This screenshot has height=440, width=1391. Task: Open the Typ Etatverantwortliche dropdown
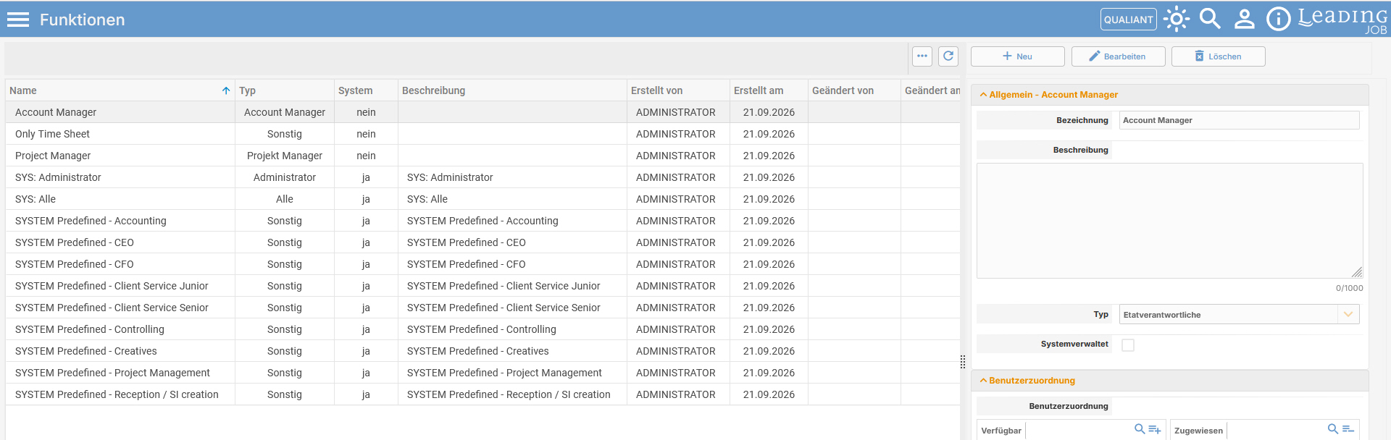[x=1239, y=314]
